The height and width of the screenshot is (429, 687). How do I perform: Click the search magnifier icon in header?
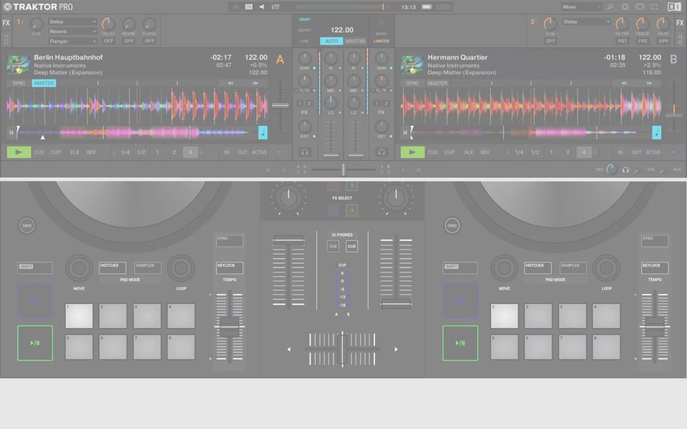coord(610,7)
